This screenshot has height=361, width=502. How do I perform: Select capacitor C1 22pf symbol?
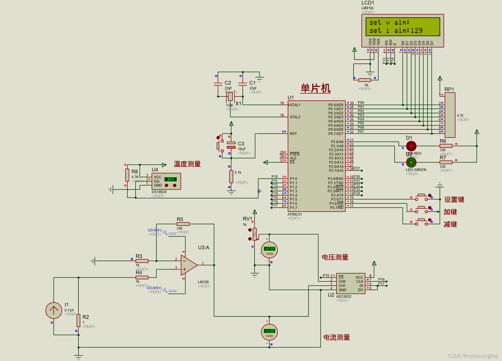[x=242, y=84]
